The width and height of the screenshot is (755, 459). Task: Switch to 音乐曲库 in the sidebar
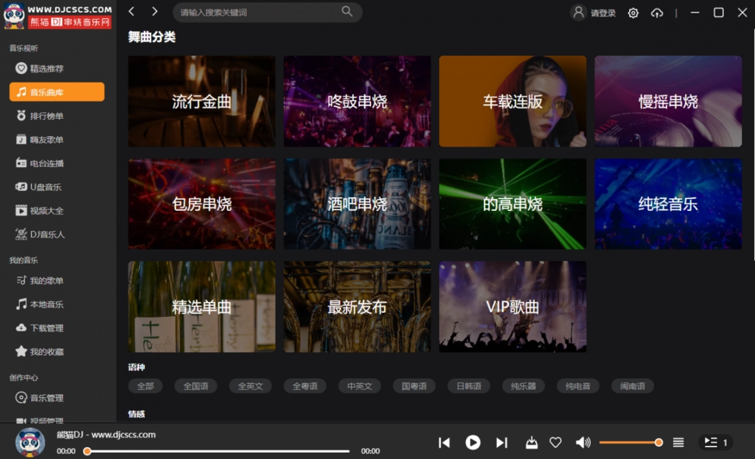(x=56, y=92)
